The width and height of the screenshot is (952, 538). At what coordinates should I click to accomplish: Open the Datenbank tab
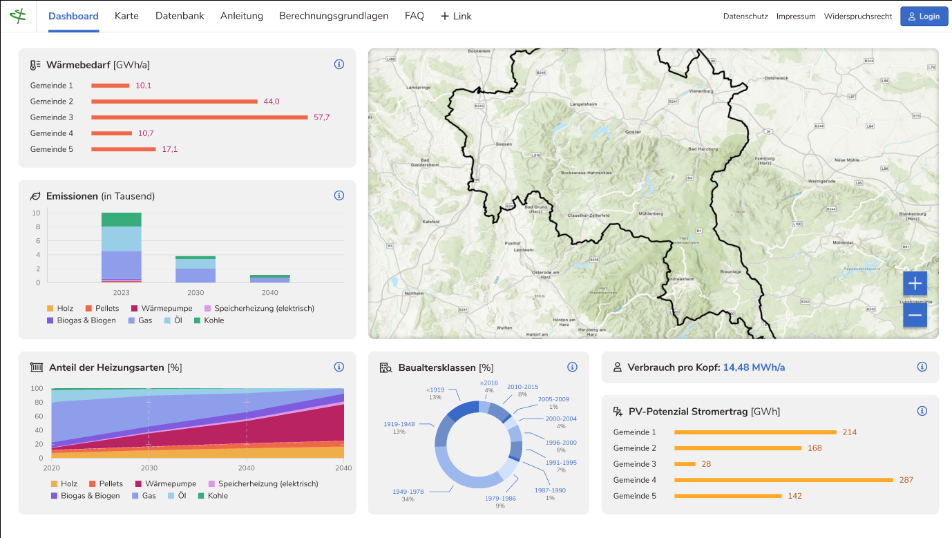[x=180, y=16]
